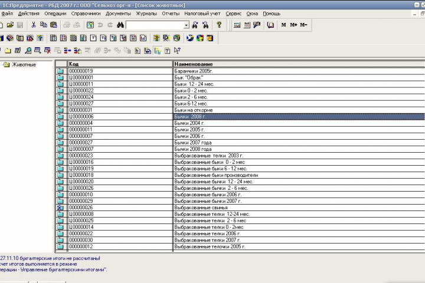Open the calculator from the toolbar
The image size is (425, 283).
coord(237,25)
